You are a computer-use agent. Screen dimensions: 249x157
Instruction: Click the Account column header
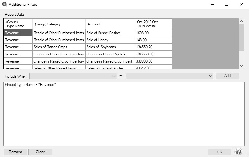coord(110,24)
